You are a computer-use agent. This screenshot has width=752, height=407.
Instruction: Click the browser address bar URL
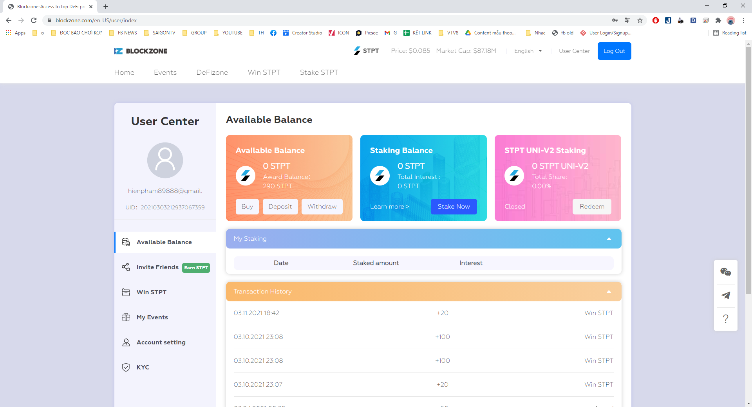point(96,20)
